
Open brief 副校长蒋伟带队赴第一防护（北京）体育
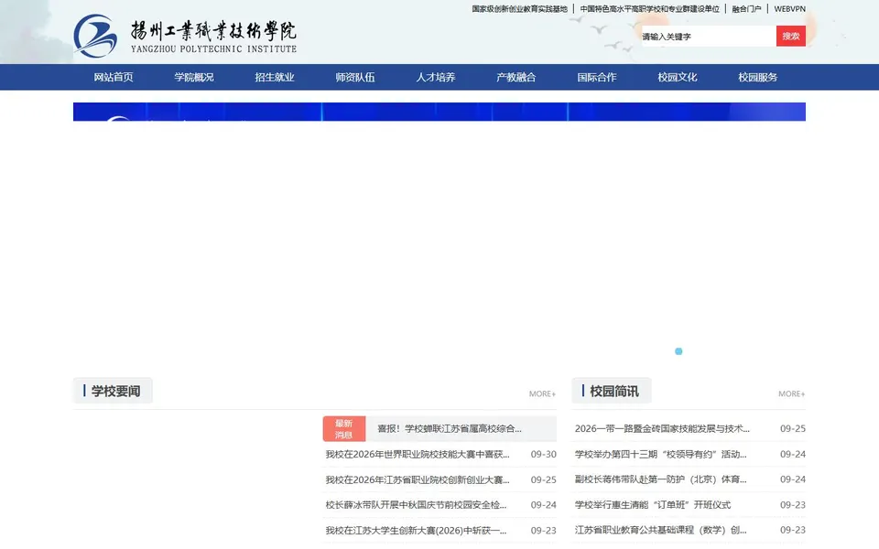tap(660, 479)
